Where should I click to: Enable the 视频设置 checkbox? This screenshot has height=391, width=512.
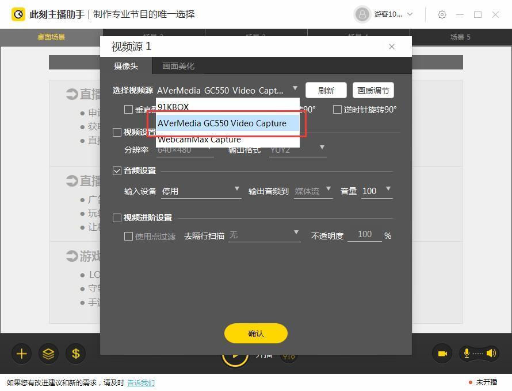click(117, 132)
